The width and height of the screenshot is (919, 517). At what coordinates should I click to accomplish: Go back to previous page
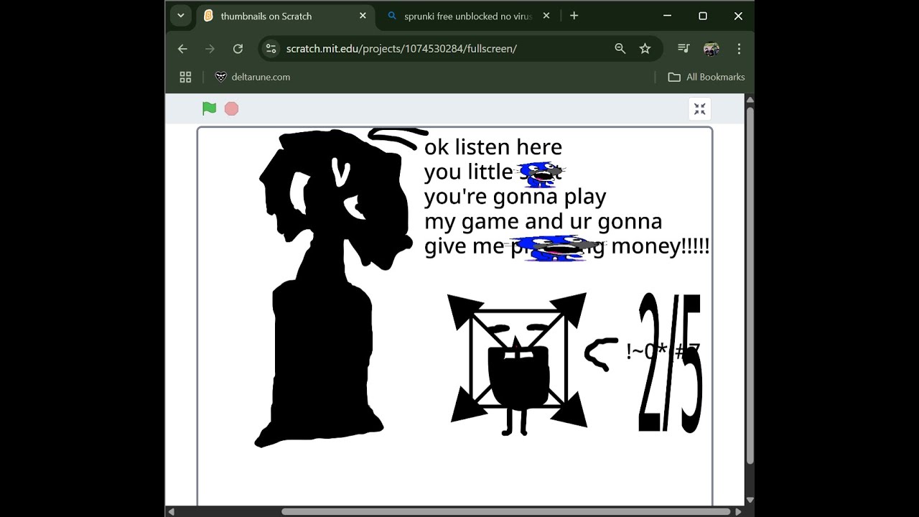(182, 49)
